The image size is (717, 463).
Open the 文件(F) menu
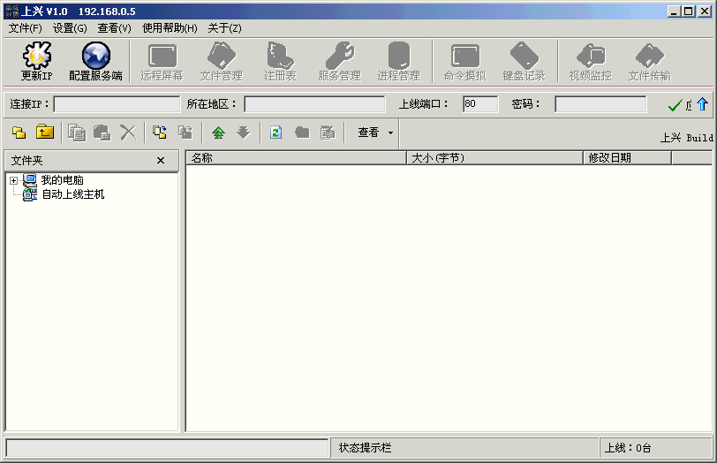tap(25, 28)
